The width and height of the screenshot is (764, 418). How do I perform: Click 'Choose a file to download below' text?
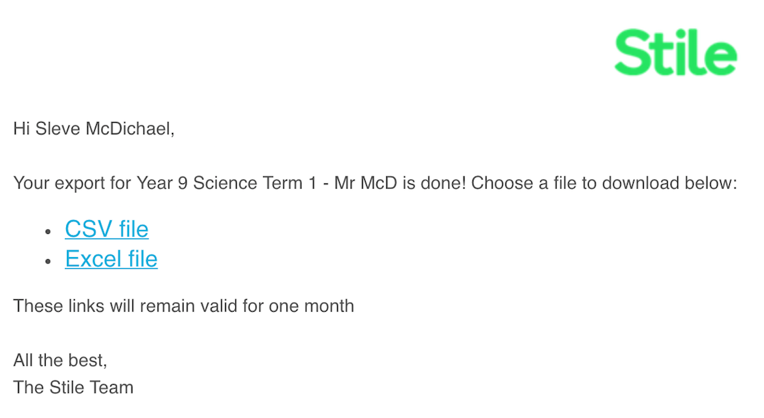pos(604,183)
